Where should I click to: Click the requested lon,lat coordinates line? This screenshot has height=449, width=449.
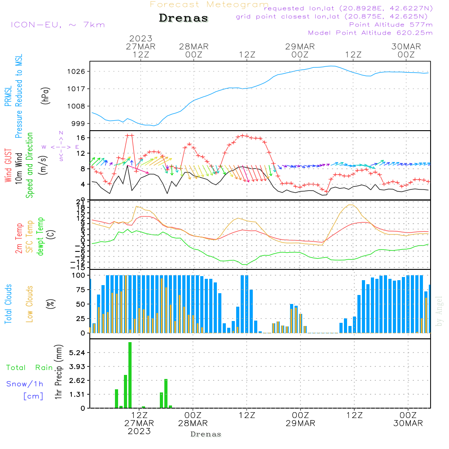348,9
